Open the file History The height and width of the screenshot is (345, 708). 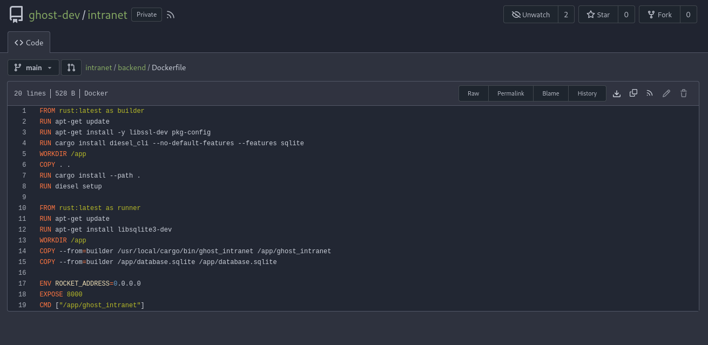click(x=587, y=93)
